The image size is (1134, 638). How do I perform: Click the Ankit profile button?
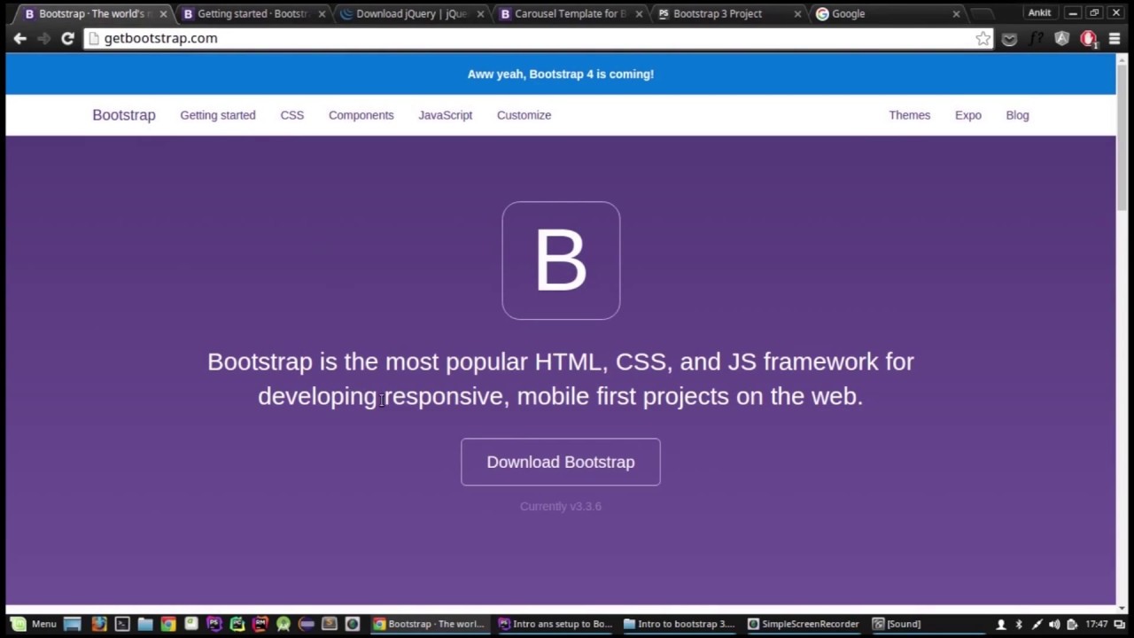(x=1039, y=12)
